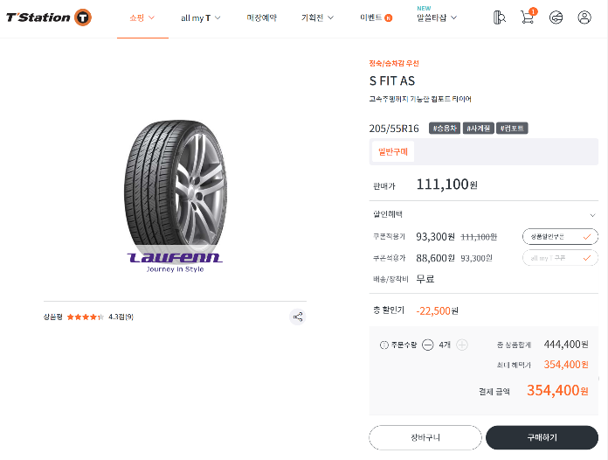Click the 111,100원 sale price
608x460 pixels.
pyautogui.click(x=446, y=185)
